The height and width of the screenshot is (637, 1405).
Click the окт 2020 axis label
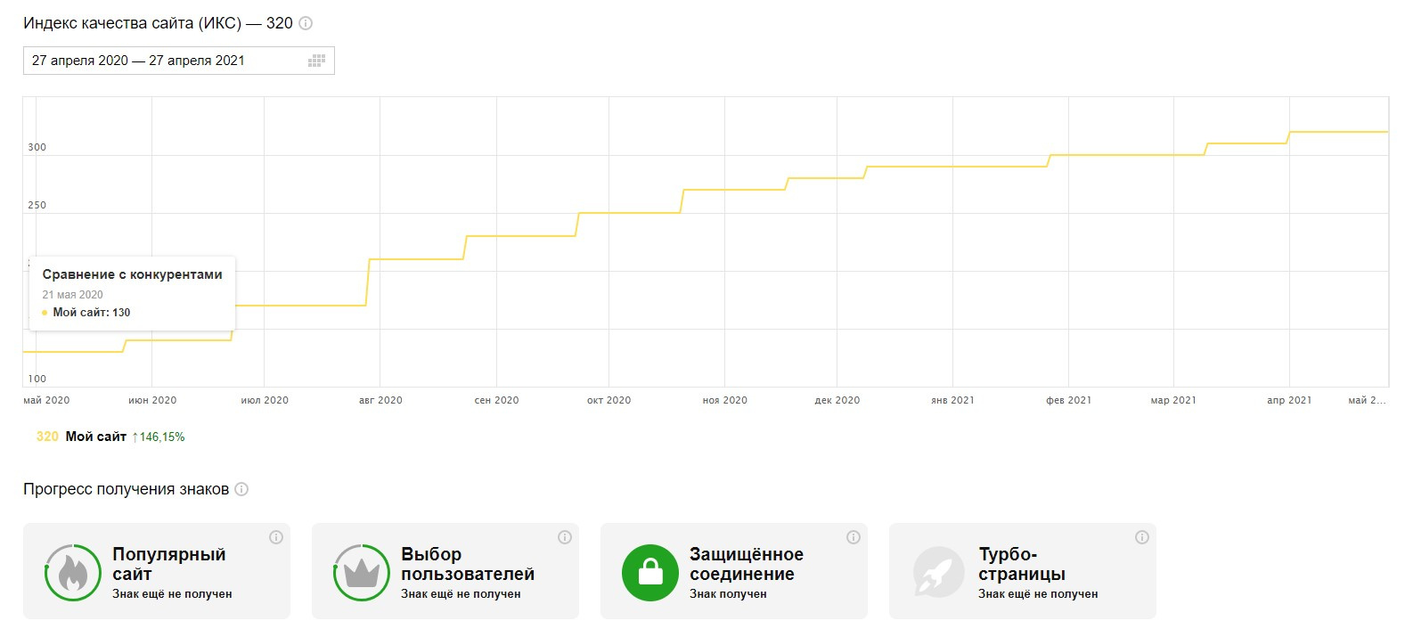click(609, 400)
